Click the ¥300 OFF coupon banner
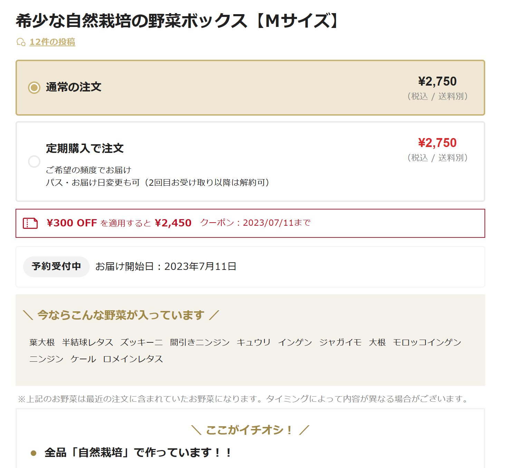The height and width of the screenshot is (468, 518). 250,223
